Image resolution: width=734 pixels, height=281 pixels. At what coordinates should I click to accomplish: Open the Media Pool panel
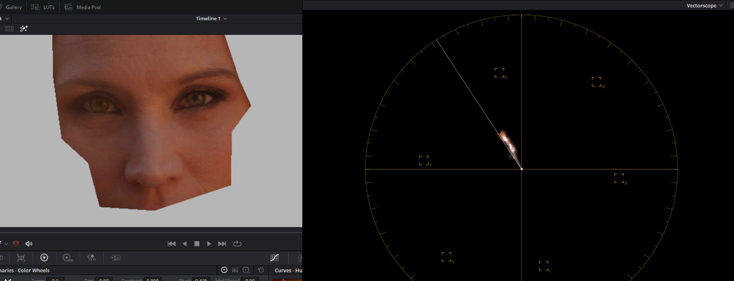(x=83, y=7)
